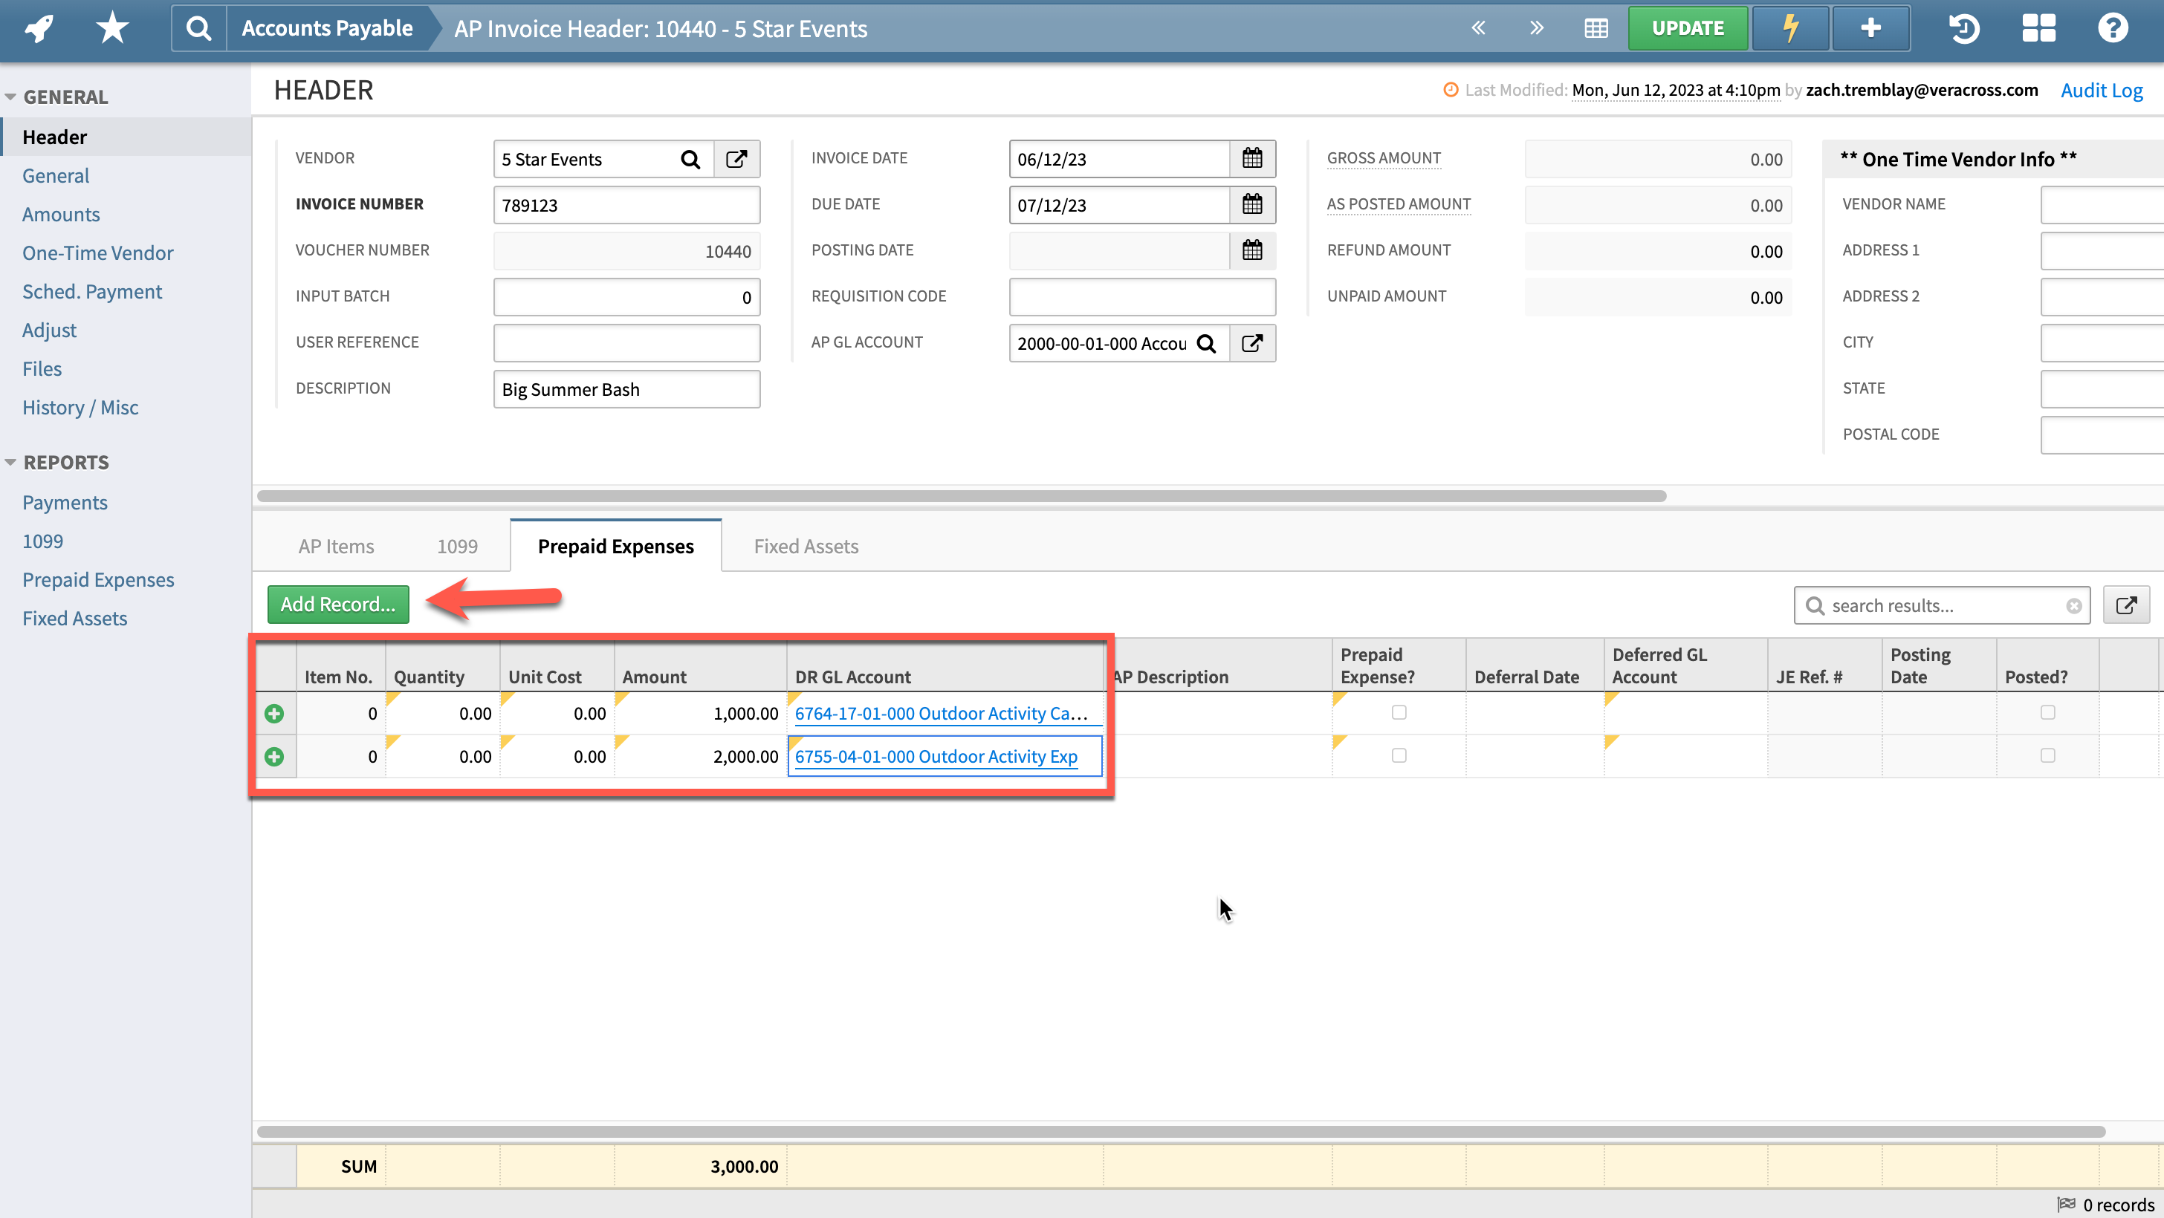Image resolution: width=2164 pixels, height=1218 pixels.
Task: Open favorites star icon
Action: pyautogui.click(x=111, y=28)
